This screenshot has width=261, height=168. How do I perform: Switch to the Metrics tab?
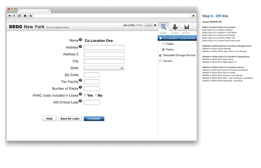pyautogui.click(x=186, y=29)
